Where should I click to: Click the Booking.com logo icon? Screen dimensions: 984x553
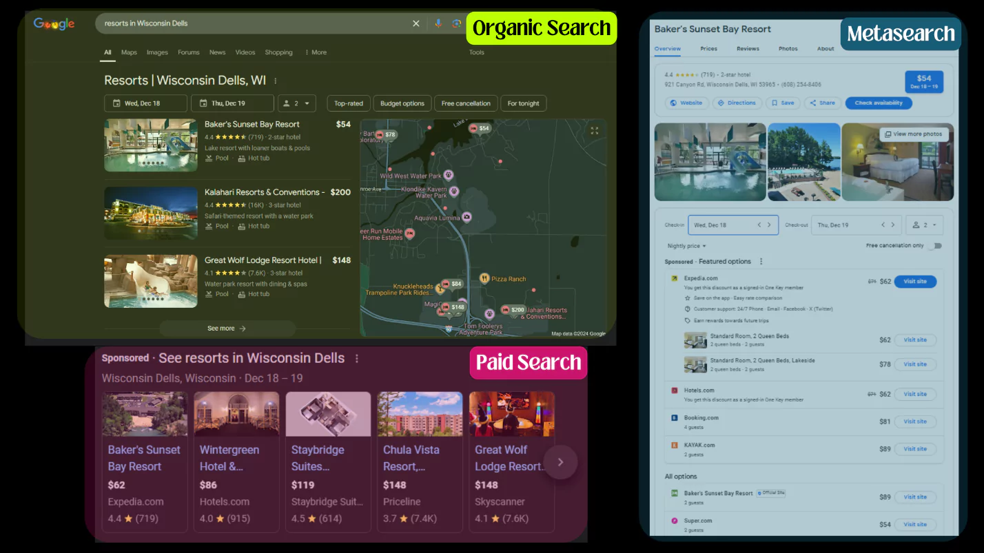674,418
